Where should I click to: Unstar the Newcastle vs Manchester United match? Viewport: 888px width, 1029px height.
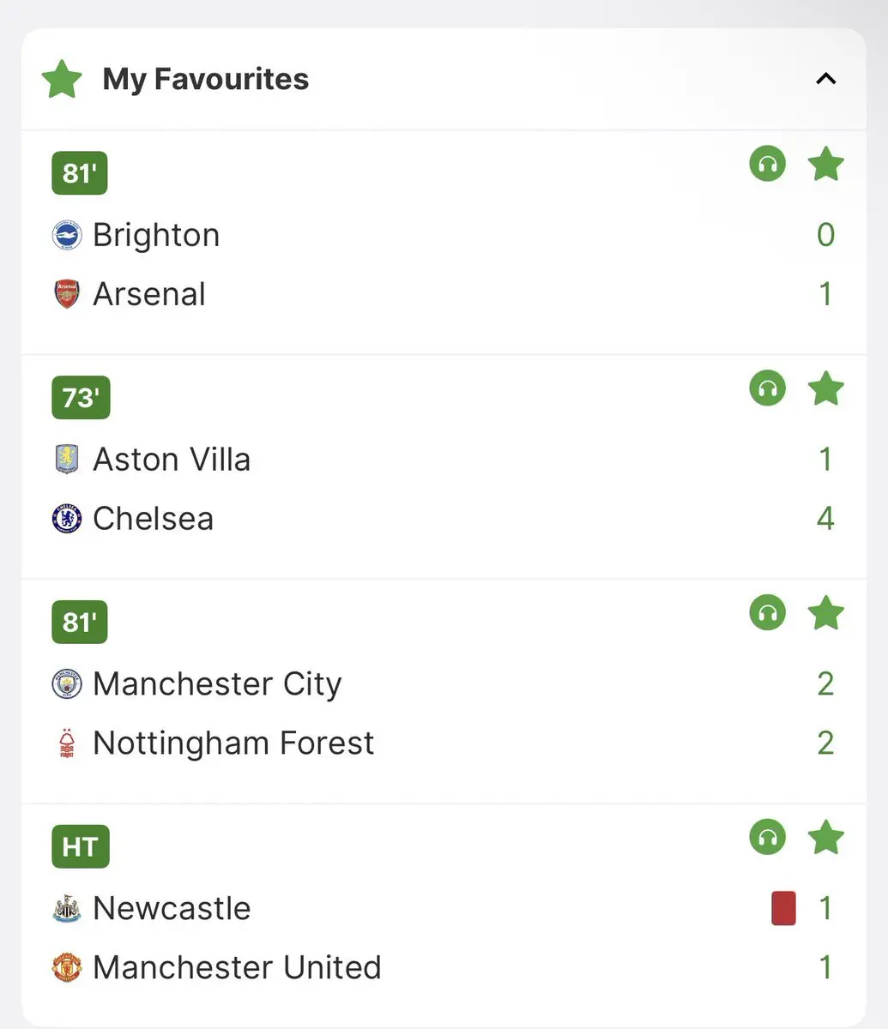click(825, 838)
